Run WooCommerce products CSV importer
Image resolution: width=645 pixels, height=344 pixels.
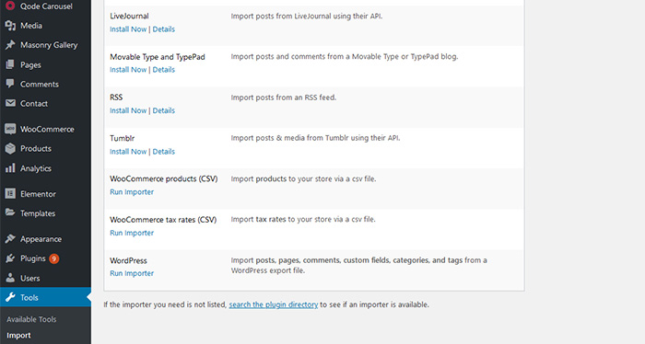point(132,191)
